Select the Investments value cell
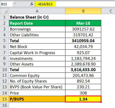Screen dimensions: 115x108 (83, 59)
